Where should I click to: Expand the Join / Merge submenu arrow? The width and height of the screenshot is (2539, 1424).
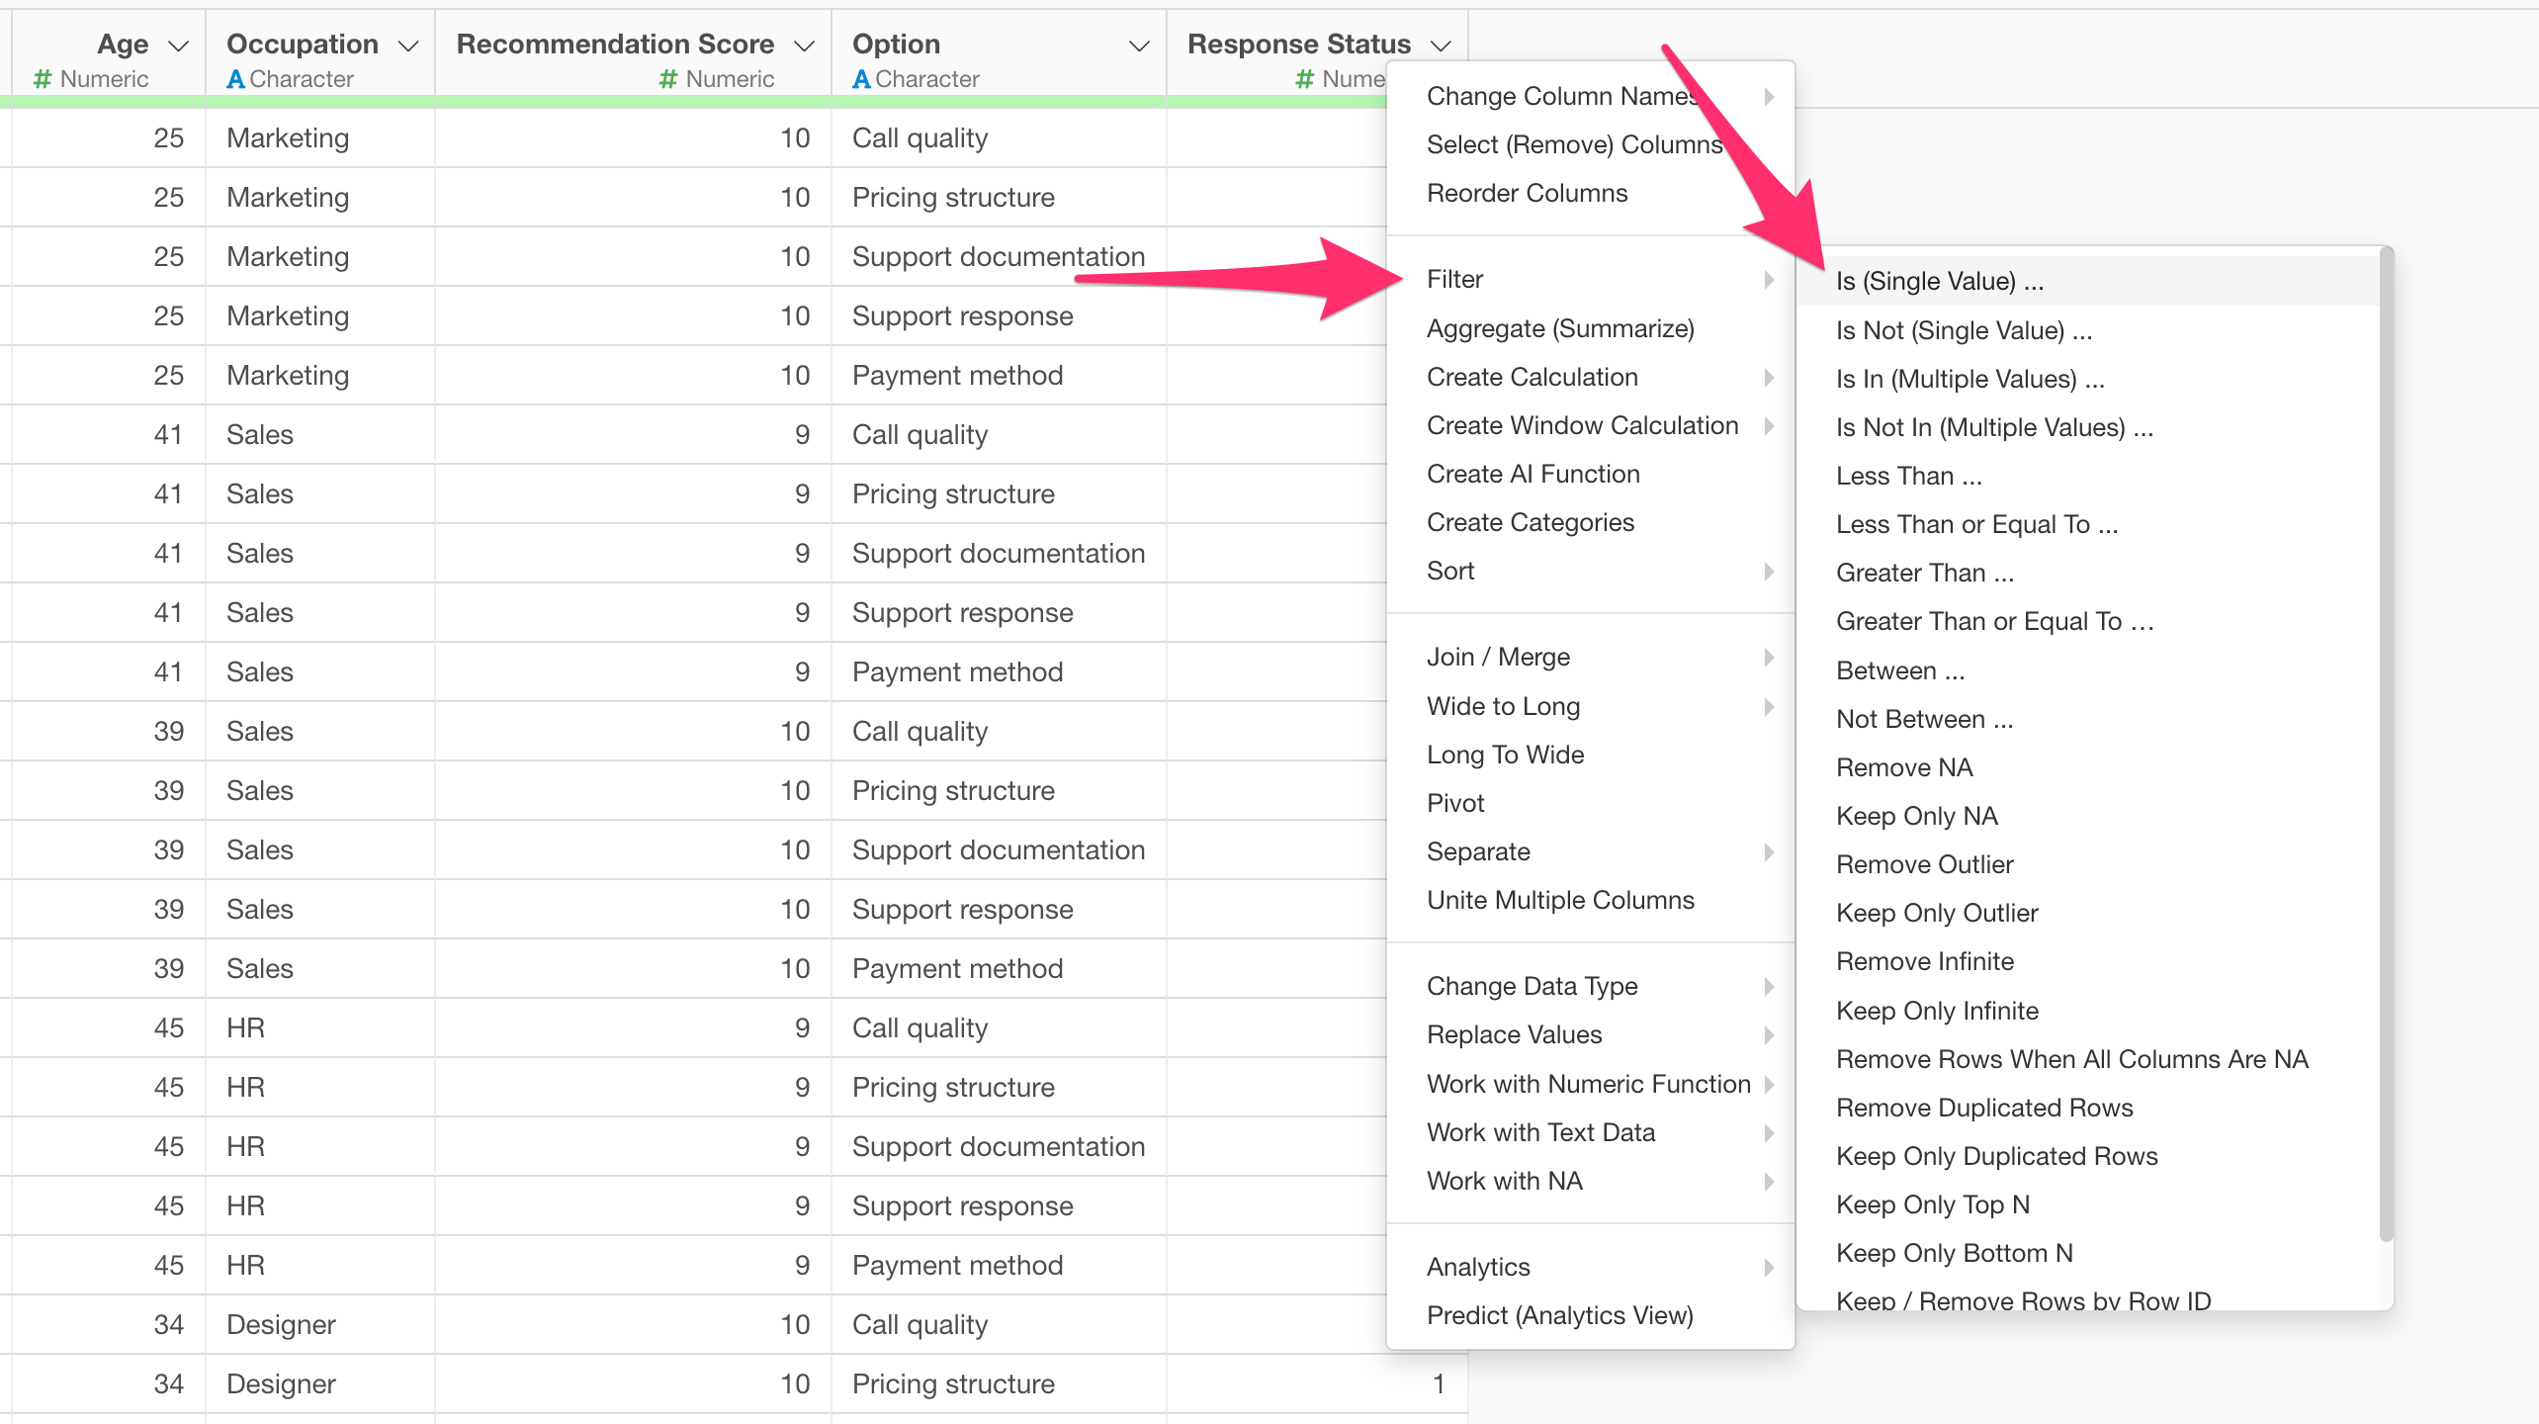[x=1769, y=657]
